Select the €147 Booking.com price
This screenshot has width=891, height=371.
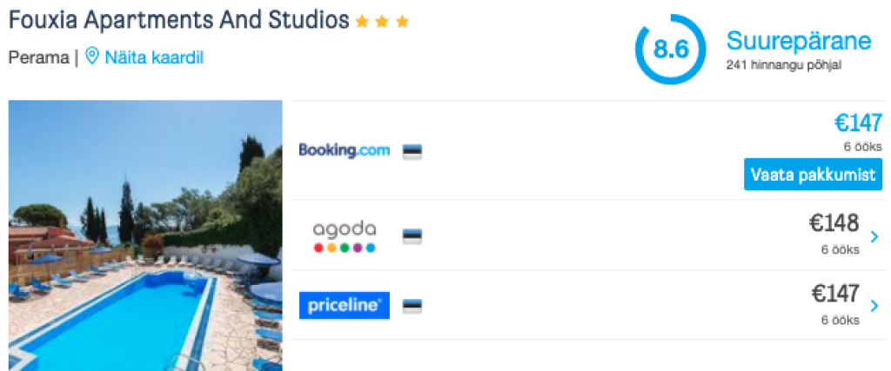[857, 123]
